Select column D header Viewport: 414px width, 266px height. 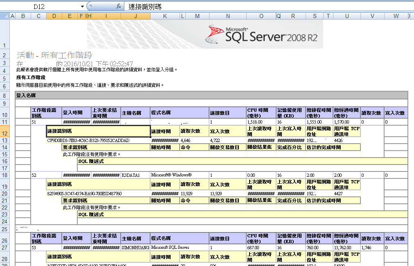[54, 16]
